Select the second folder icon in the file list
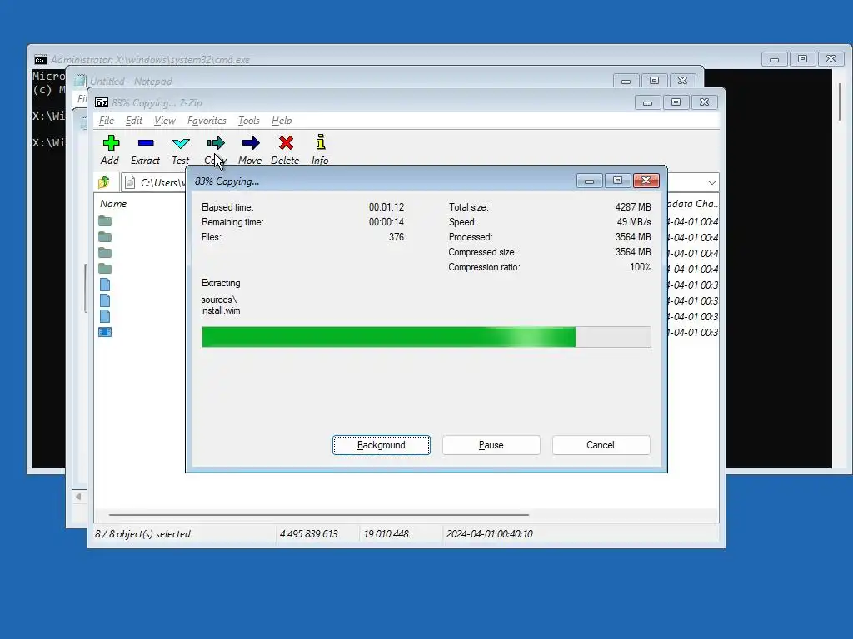Screen dimensions: 853x639 click(105, 237)
